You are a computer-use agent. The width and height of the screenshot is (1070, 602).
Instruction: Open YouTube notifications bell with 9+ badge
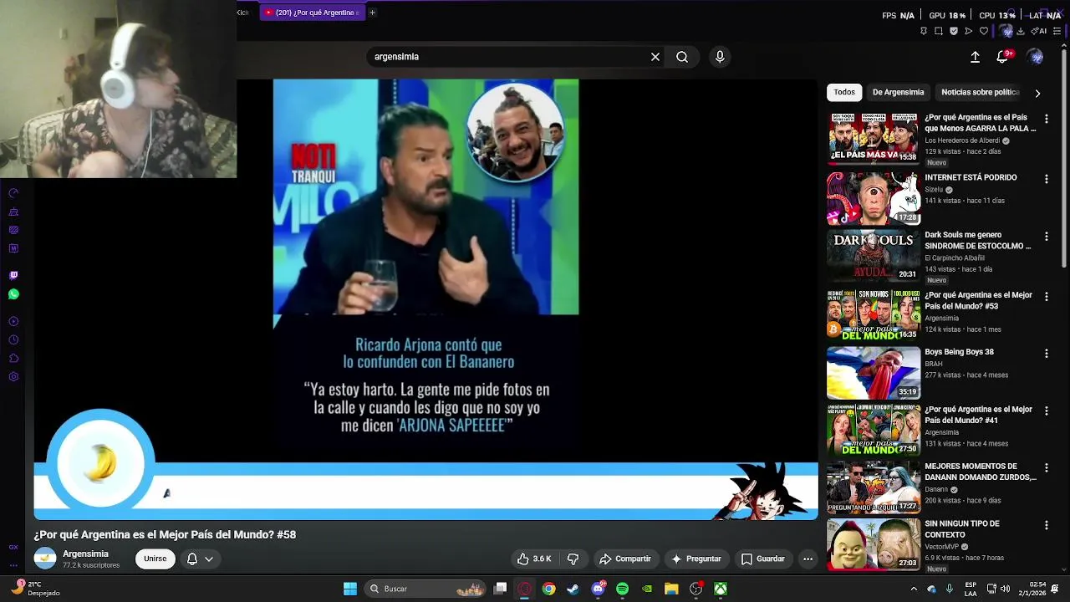pos(1003,56)
